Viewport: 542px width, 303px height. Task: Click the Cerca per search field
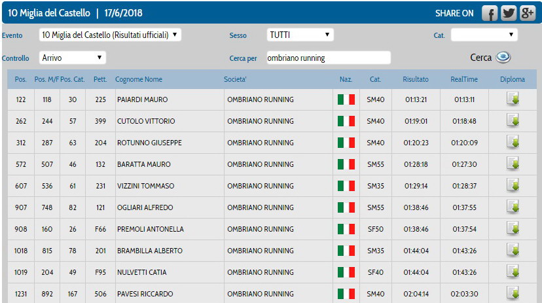tap(328, 58)
